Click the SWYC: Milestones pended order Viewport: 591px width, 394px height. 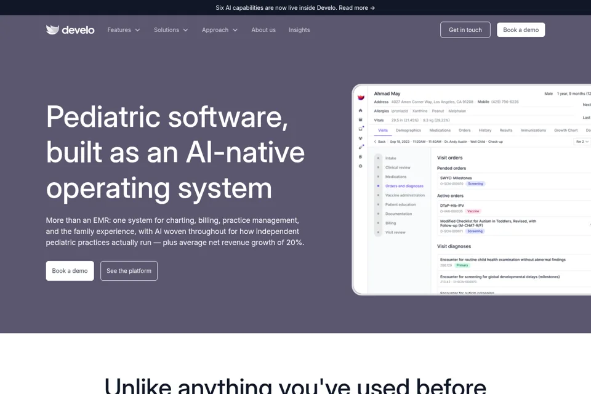456,178
